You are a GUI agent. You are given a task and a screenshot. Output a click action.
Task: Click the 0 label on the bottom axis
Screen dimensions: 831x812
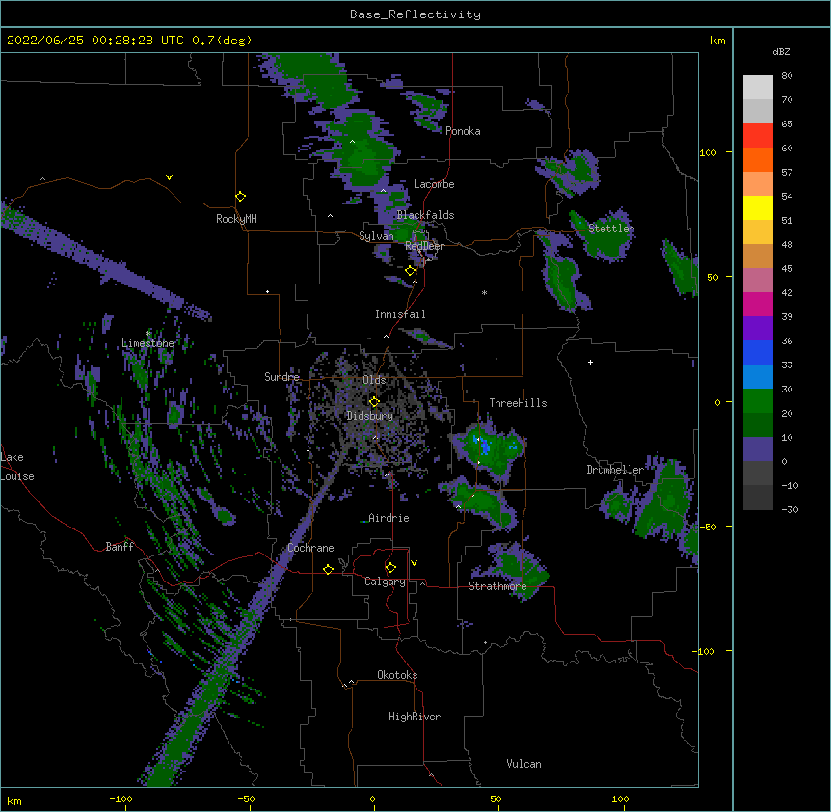(372, 798)
